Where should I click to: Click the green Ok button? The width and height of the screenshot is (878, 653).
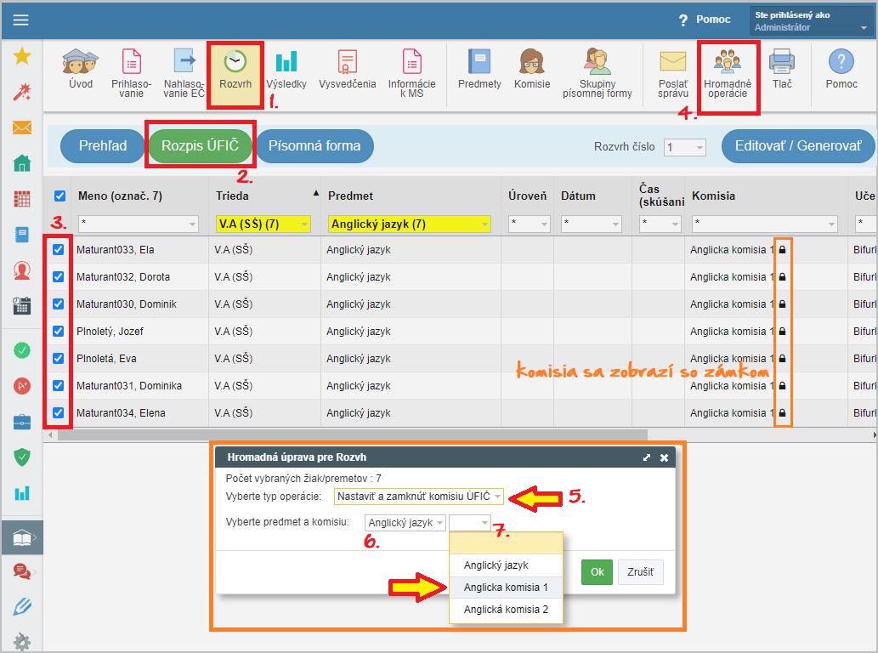coord(597,572)
